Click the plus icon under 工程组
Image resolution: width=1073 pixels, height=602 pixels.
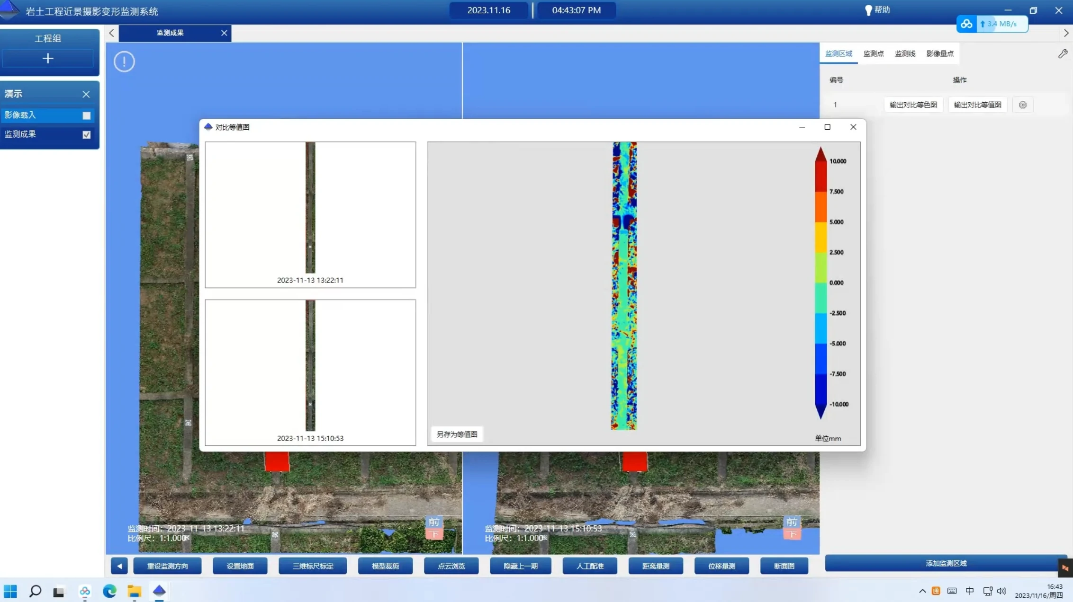coord(48,59)
